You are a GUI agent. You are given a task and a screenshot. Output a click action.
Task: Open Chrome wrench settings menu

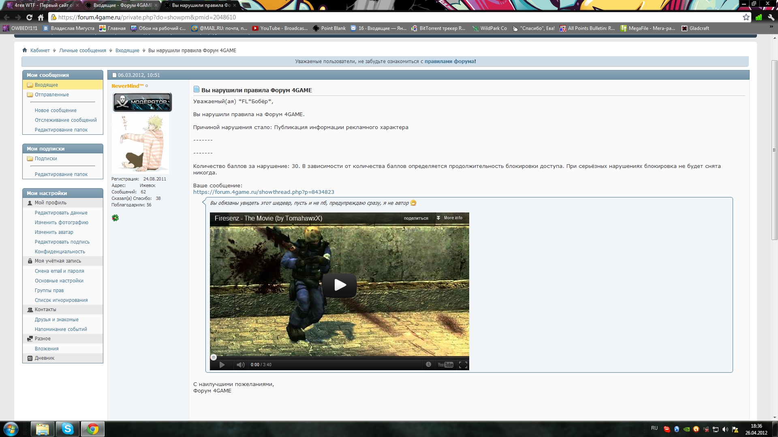[x=771, y=17]
